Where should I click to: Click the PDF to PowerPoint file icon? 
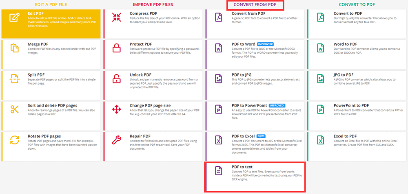click(x=219, y=109)
